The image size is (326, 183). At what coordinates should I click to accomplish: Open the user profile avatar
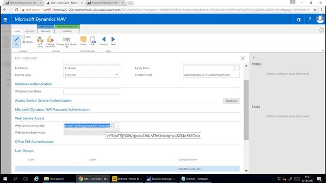point(320,19)
